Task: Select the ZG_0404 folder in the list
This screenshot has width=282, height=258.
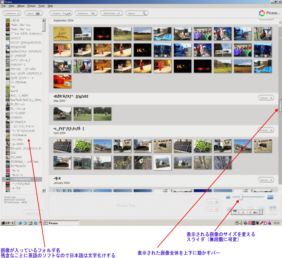Action: click(x=16, y=157)
